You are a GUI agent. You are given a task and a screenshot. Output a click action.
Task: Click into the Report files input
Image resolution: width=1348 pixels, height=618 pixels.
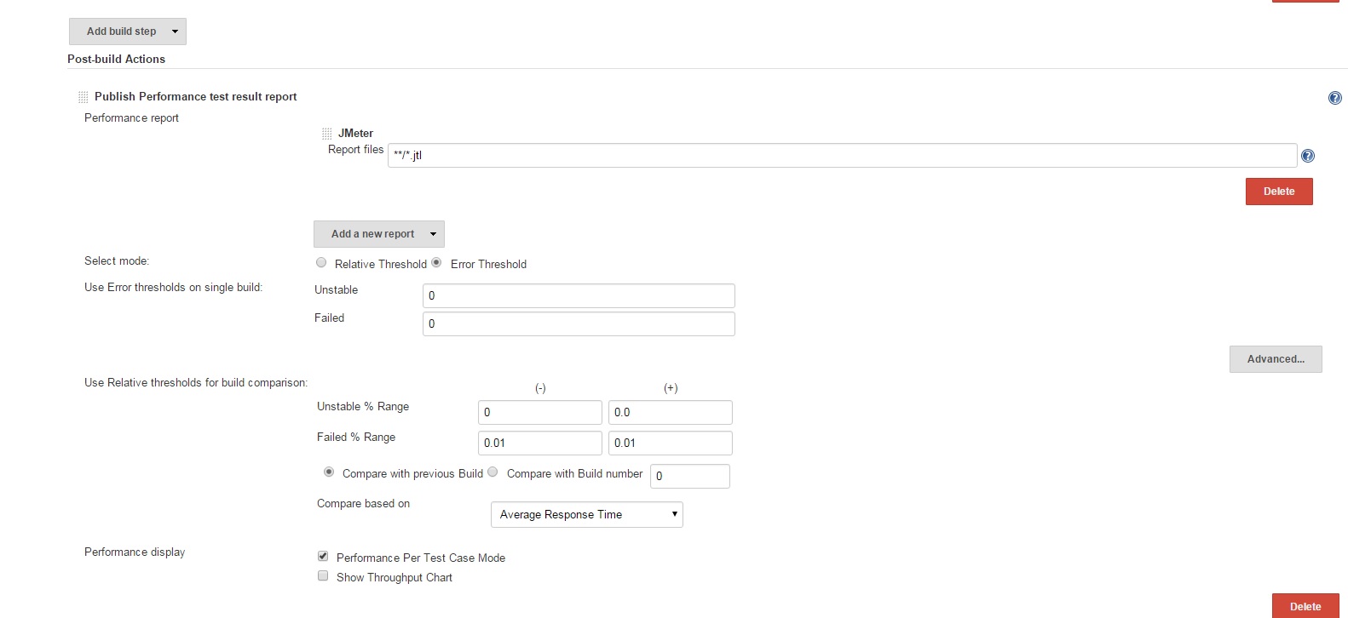pyautogui.click(x=842, y=155)
